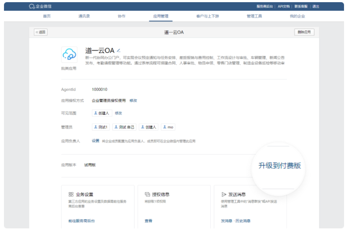Open the 首页 tab
The height and width of the screenshot is (232, 348).
coord(47,16)
